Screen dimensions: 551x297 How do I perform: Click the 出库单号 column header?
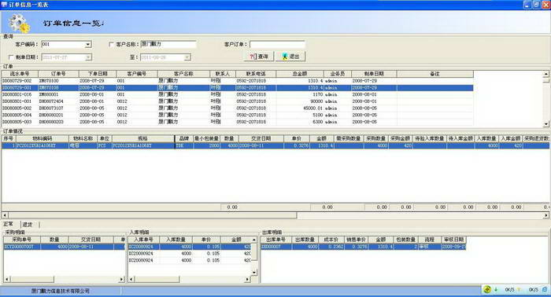pyautogui.click(x=275, y=240)
